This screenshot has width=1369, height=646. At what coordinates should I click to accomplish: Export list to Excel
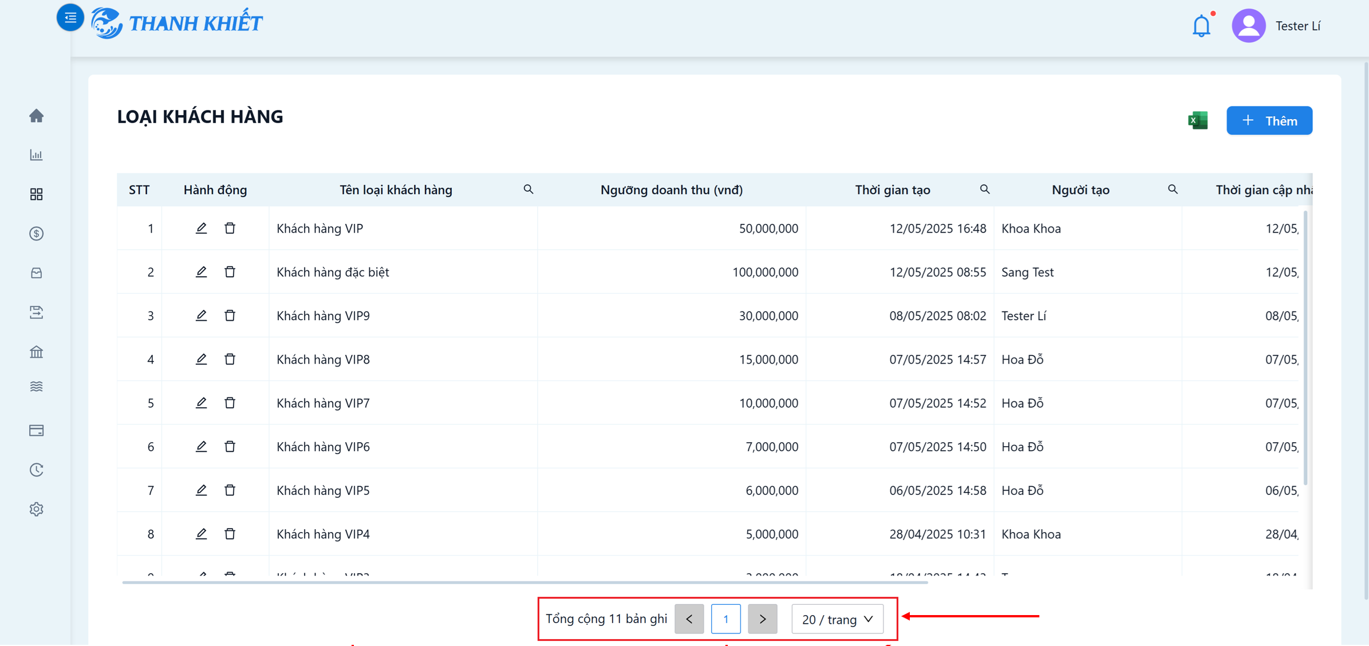(x=1198, y=120)
